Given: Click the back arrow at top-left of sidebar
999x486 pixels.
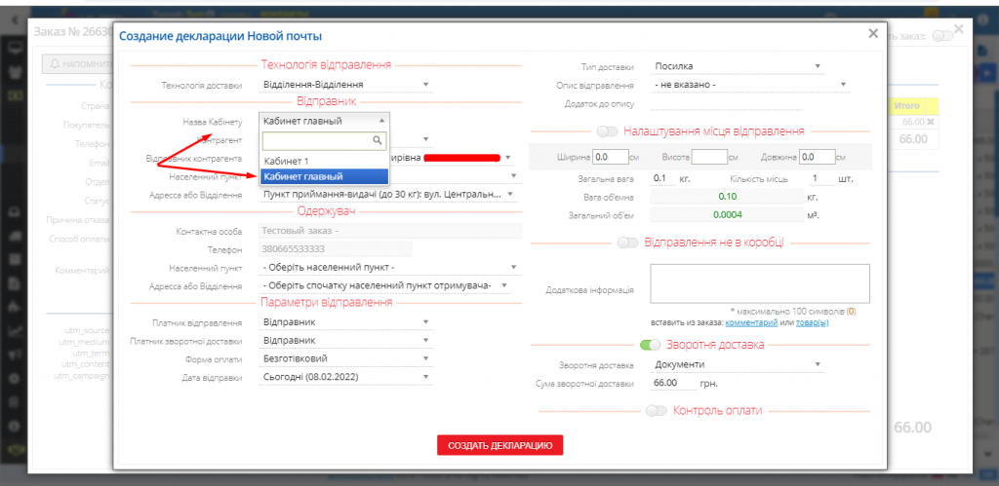Looking at the screenshot, I should click(x=14, y=20).
